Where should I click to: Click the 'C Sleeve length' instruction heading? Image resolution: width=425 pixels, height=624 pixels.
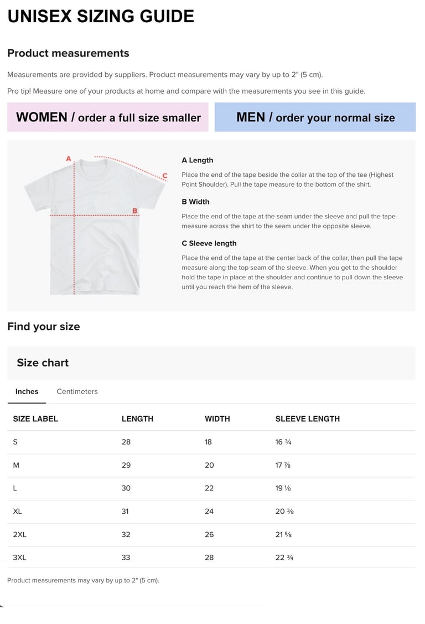209,243
